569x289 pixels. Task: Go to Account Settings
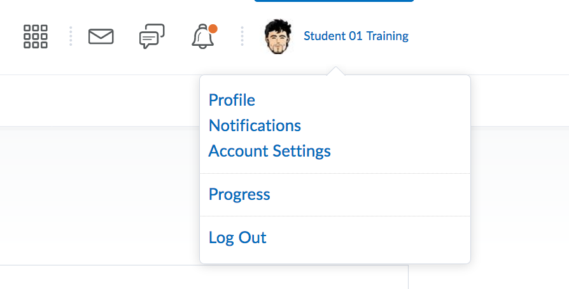pos(269,151)
